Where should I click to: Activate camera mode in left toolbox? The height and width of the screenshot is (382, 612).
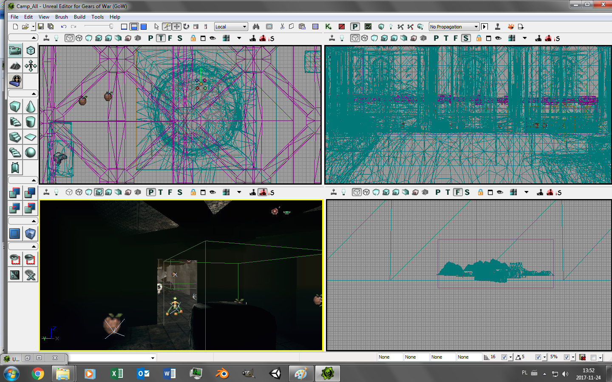tap(15, 51)
